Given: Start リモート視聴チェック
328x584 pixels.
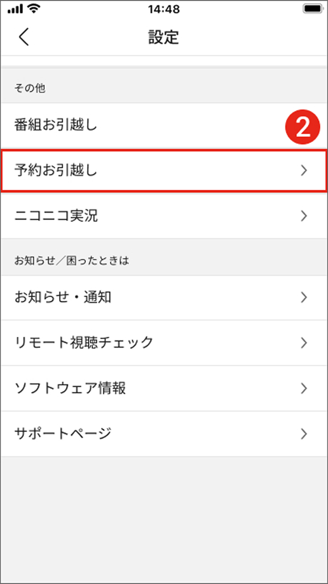Looking at the screenshot, I should point(164,343).
